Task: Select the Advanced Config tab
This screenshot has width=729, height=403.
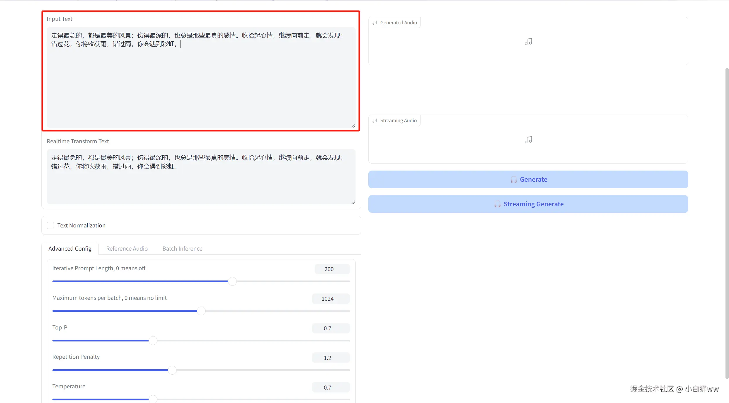Action: [x=70, y=249]
